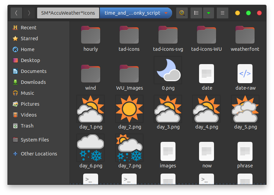Select the tad-icons-svg folder
The width and height of the screenshot is (274, 195).
[x=168, y=35]
